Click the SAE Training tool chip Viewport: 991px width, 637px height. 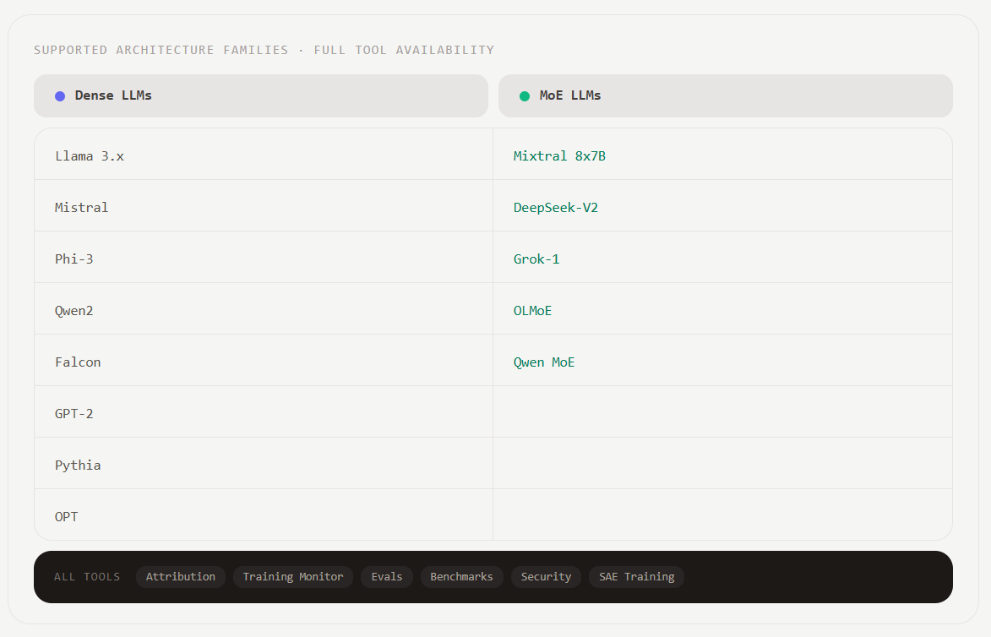tap(636, 577)
